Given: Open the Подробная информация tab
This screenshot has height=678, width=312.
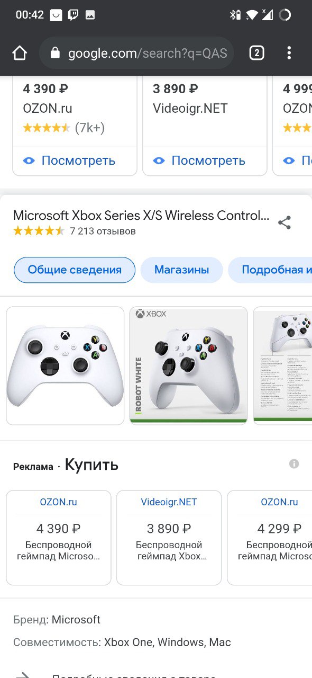Looking at the screenshot, I should point(270,270).
